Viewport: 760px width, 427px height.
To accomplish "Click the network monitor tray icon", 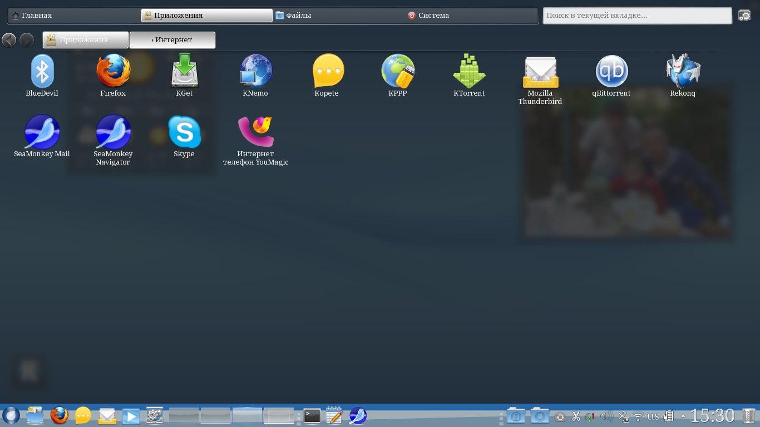I will click(591, 416).
